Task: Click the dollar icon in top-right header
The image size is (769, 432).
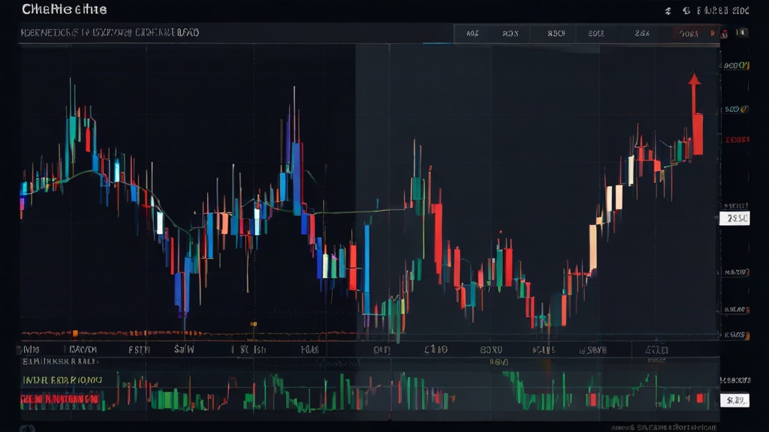Action: (x=668, y=10)
